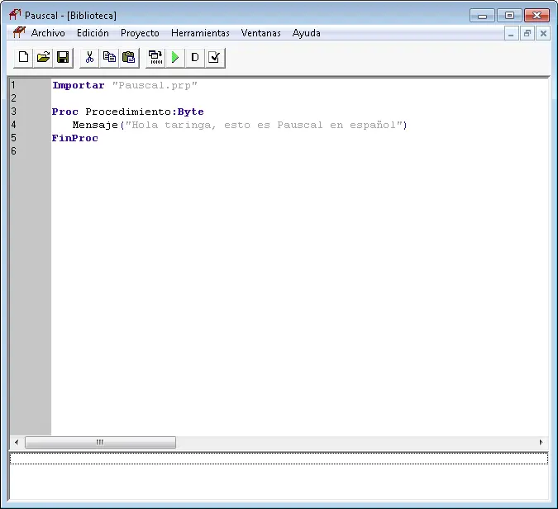Maximize the Pauscal application window
558x509 pixels.
509,16
